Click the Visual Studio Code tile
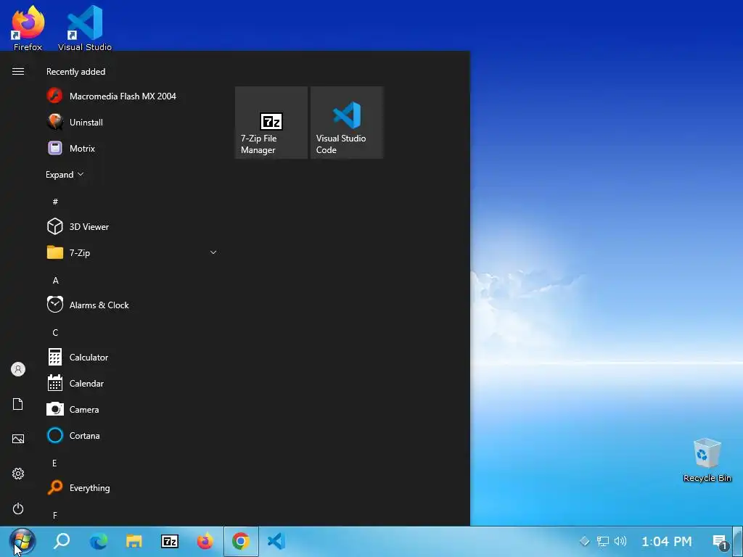Image resolution: width=743 pixels, height=557 pixels. coord(346,122)
